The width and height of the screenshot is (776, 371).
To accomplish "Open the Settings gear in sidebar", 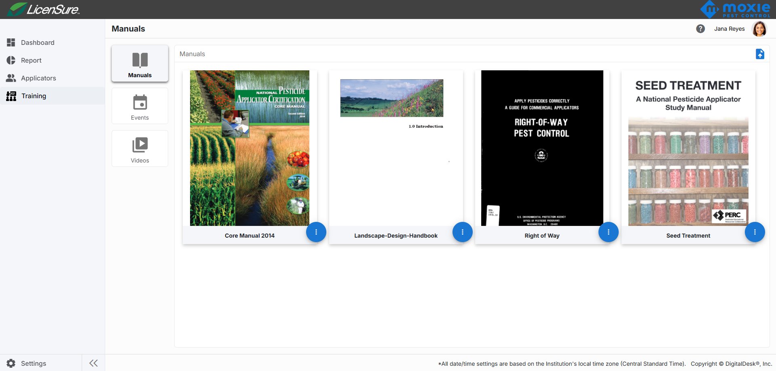I will (x=11, y=363).
